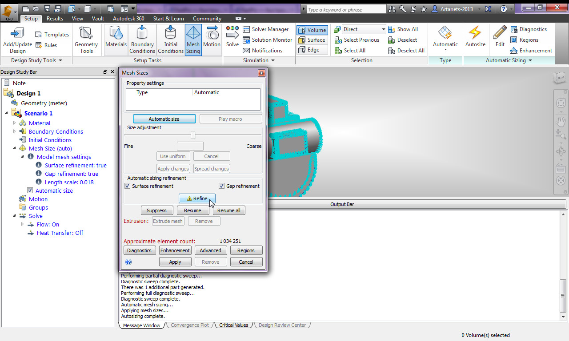Collapse the Model mesh settings node
This screenshot has width=569, height=341.
(23, 157)
